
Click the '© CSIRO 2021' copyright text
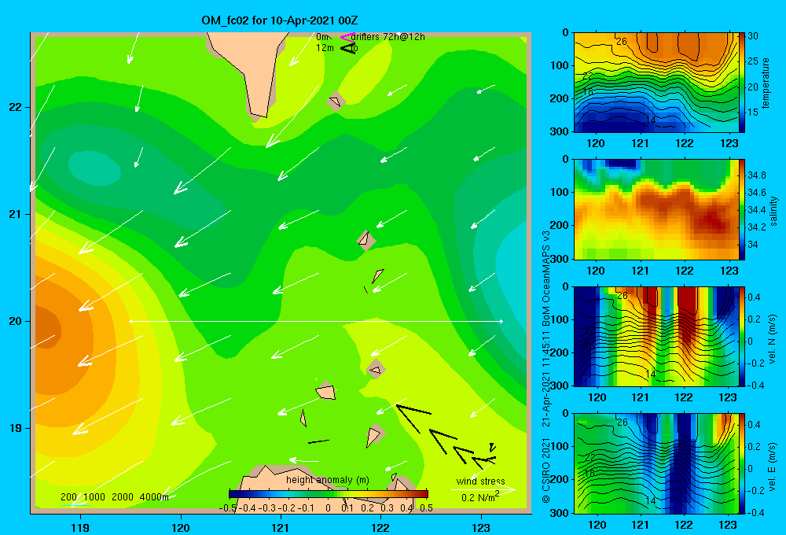pyautogui.click(x=546, y=469)
